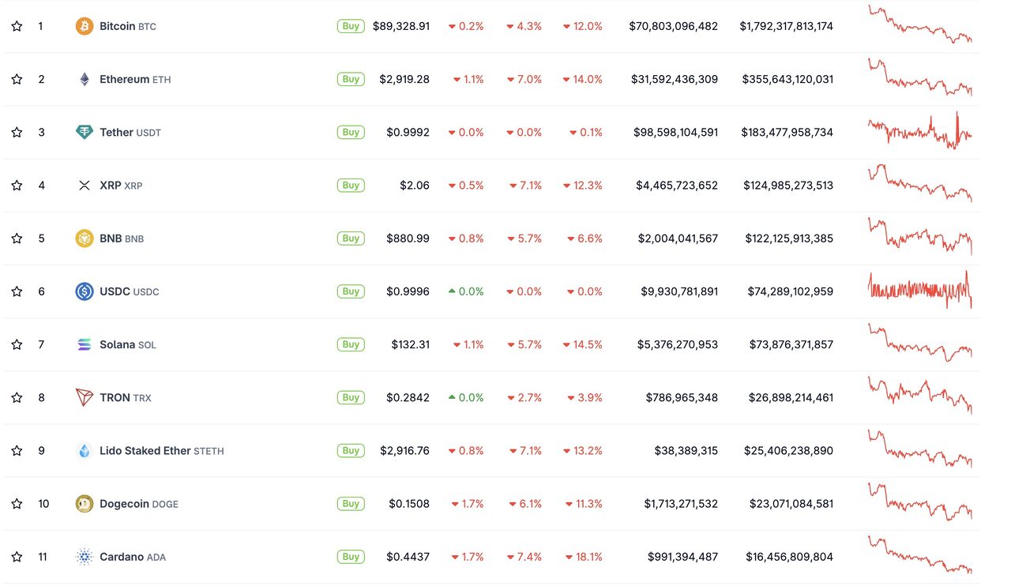Hit the Buy button next to XRP

(351, 185)
